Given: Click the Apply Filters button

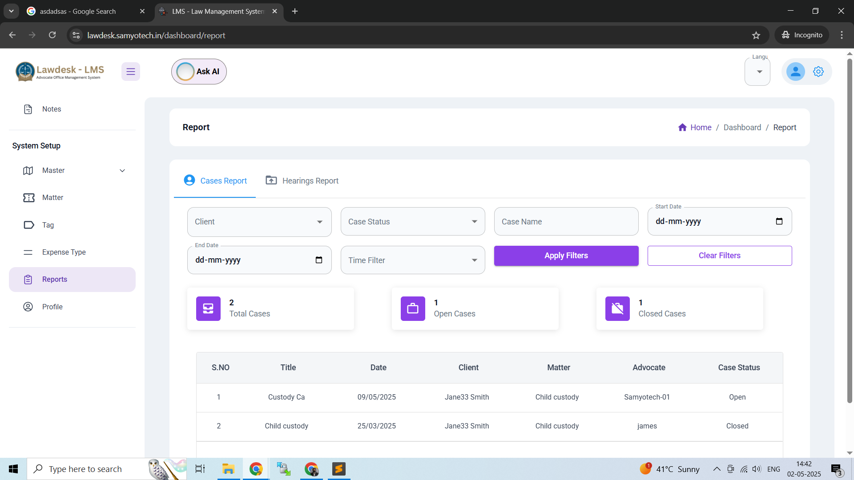Looking at the screenshot, I should (x=566, y=256).
